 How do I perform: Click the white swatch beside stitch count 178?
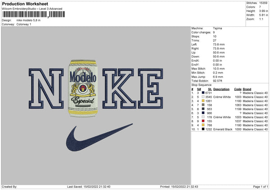203,117
